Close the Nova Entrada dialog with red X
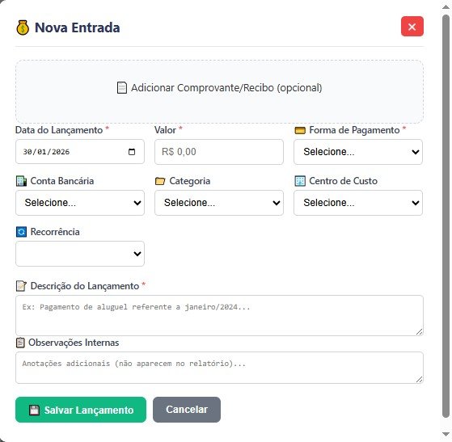 point(412,27)
